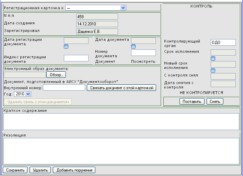The width and height of the screenshot is (243, 176).
Task: Focus the Номер документа input field
Action: 143,53
